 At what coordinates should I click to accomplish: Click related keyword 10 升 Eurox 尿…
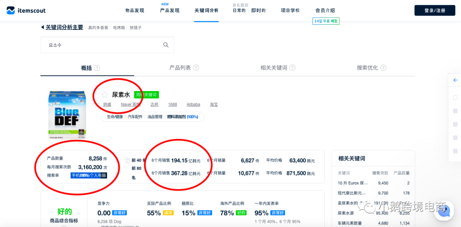coord(353,183)
